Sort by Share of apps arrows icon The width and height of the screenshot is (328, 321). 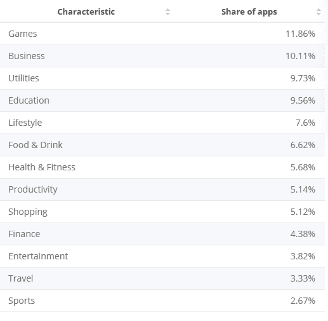point(318,12)
